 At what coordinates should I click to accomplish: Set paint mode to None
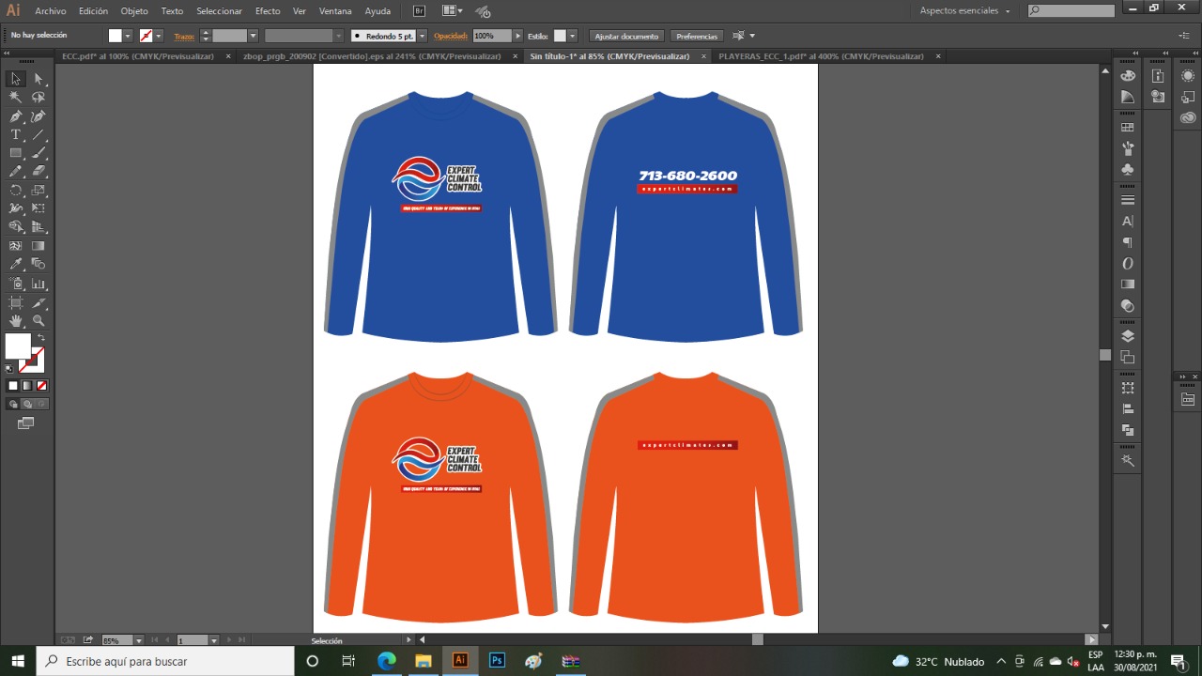point(41,386)
